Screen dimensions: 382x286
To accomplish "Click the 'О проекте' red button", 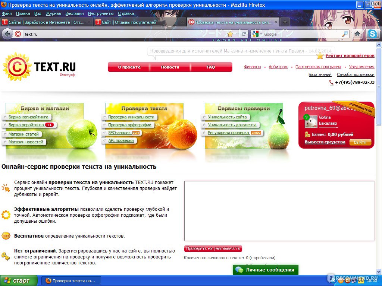I will pyautogui.click(x=129, y=67).
